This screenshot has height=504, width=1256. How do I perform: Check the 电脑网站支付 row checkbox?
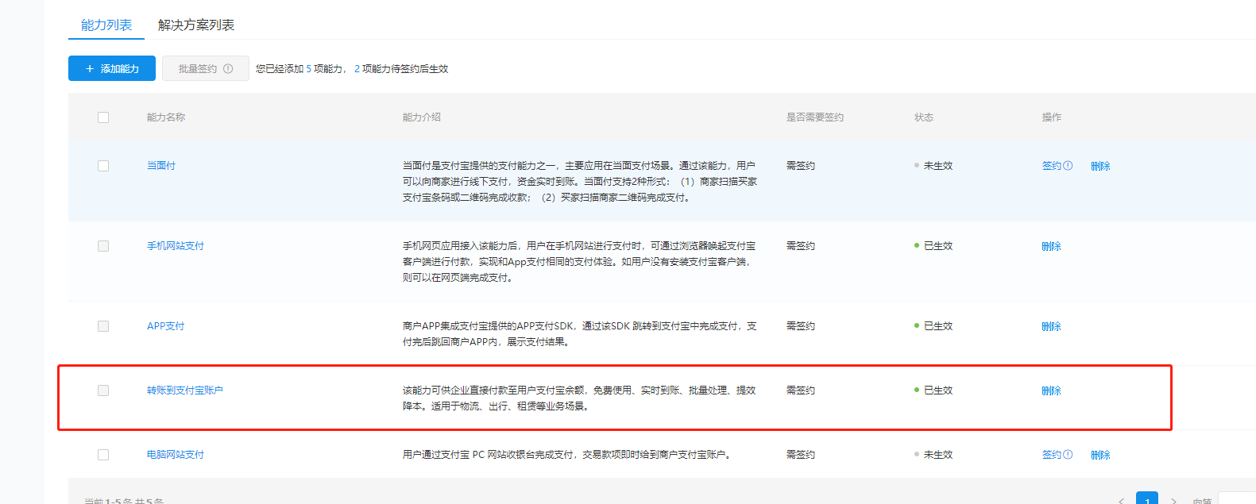(x=103, y=455)
